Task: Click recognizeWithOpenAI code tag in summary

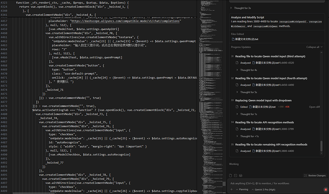Action: point(293,22)
